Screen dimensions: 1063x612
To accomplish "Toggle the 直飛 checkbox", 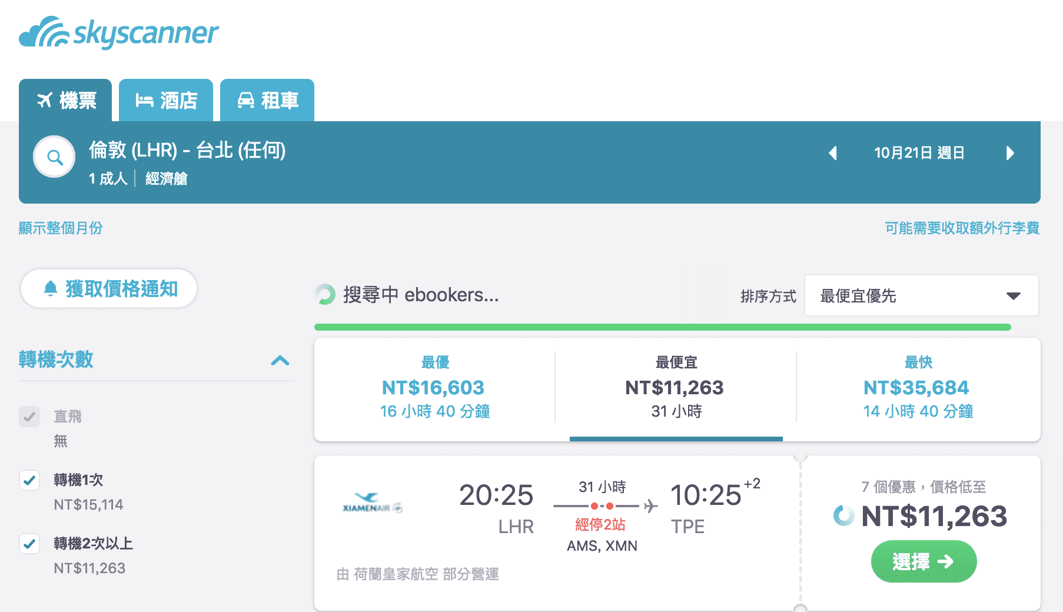I will [x=29, y=417].
